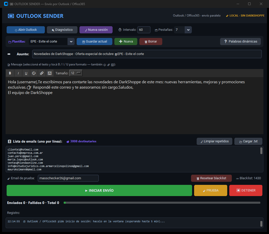Open the Tamaño font size selector

pyautogui.click(x=76, y=73)
